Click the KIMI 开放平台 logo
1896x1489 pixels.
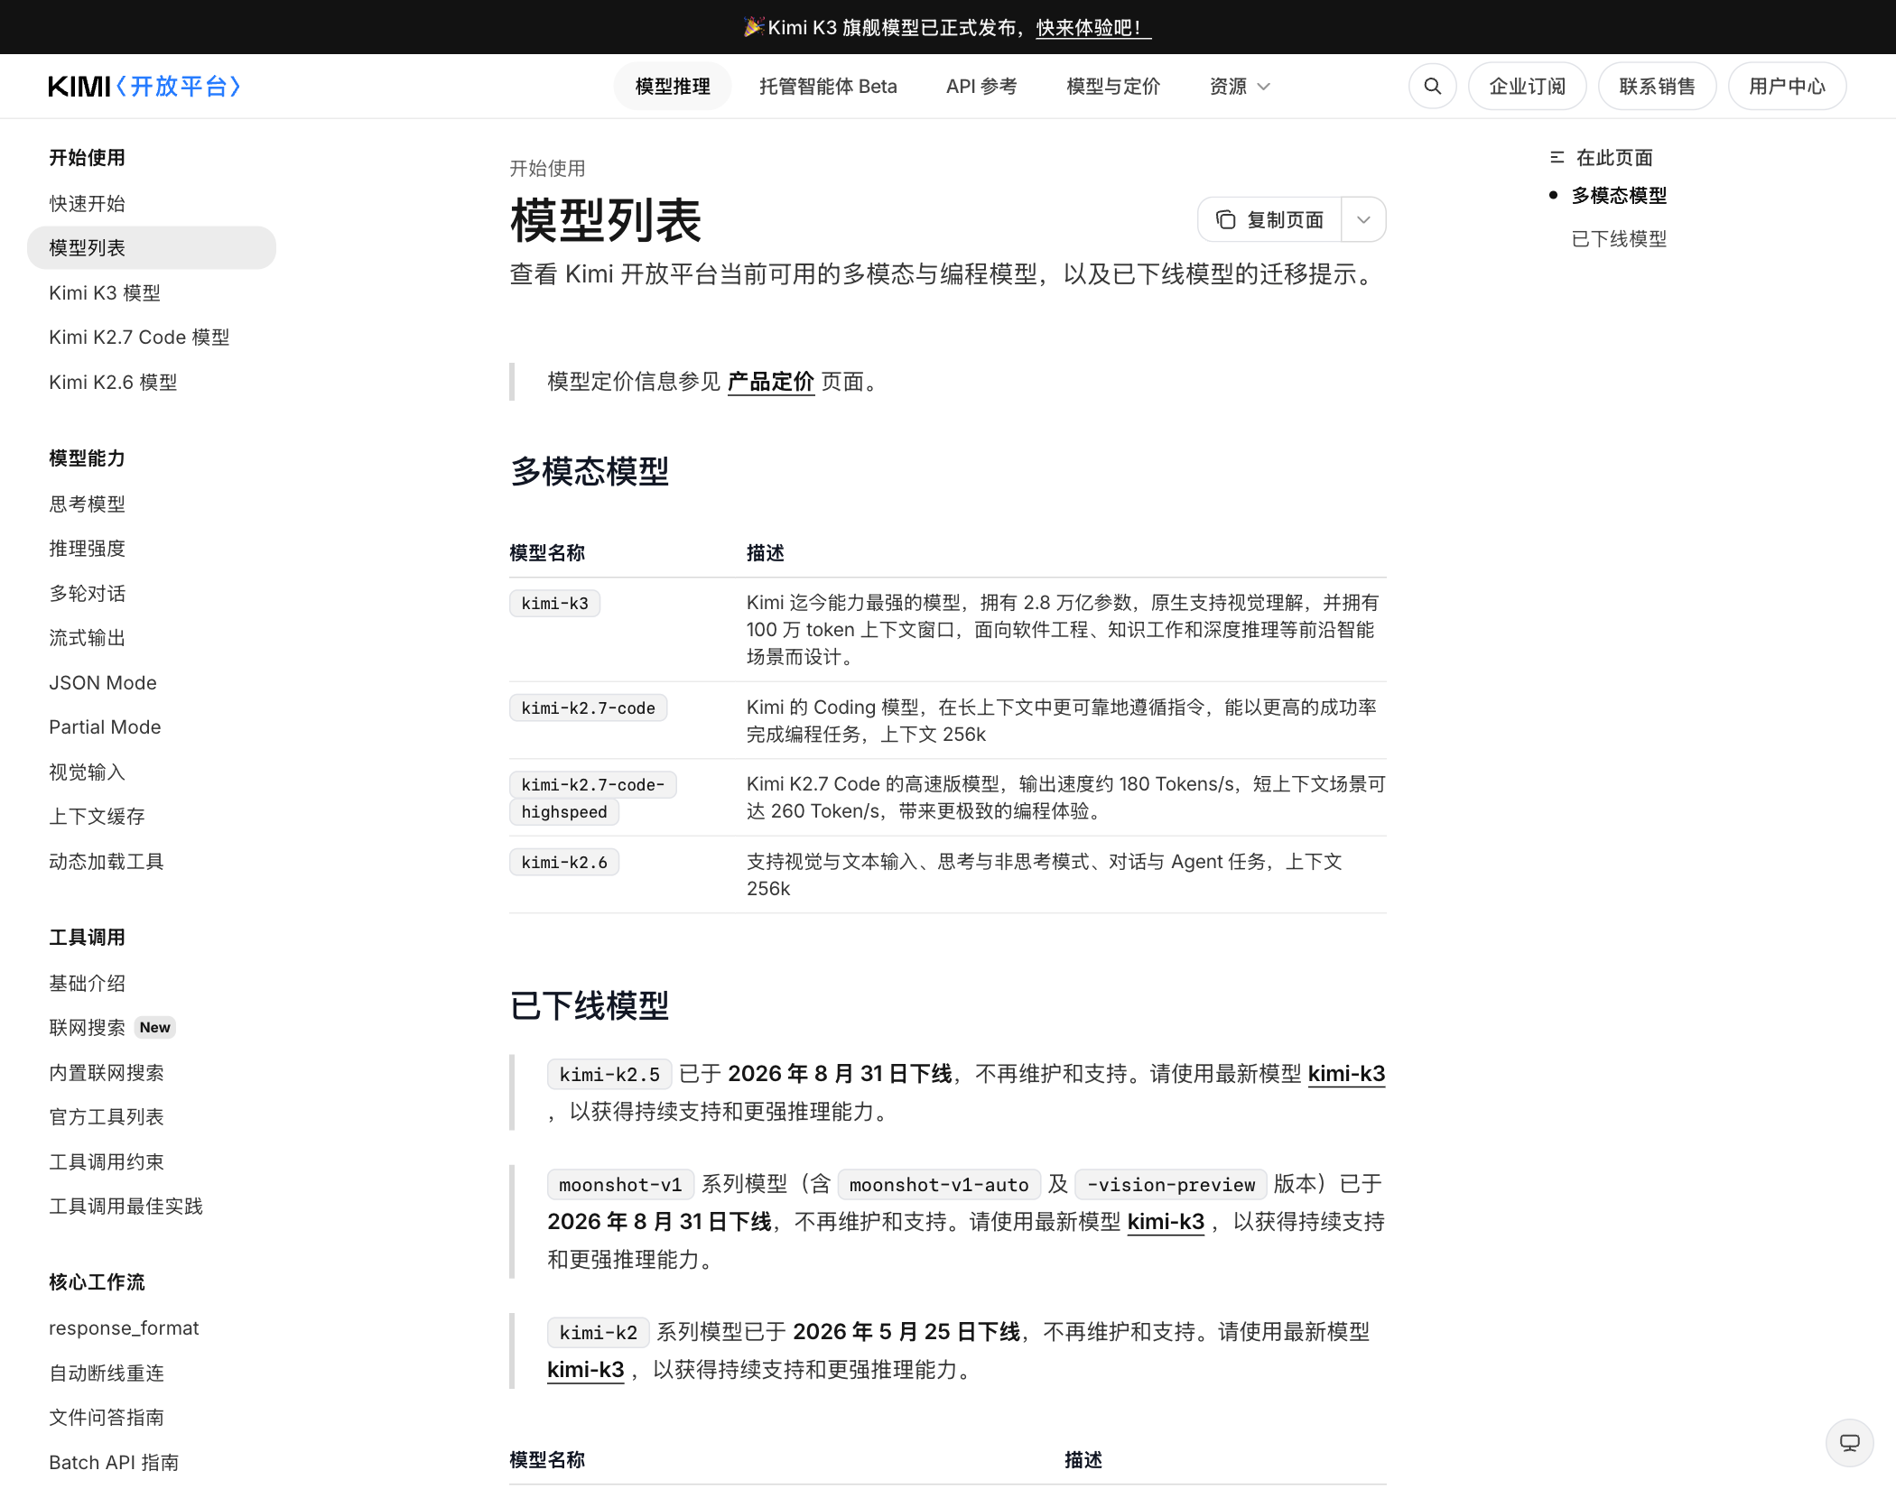pyautogui.click(x=144, y=86)
